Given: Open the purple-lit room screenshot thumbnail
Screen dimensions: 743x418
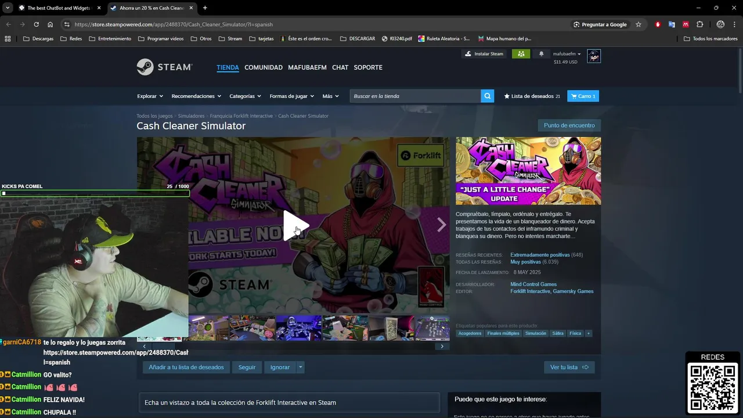Looking at the screenshot, I should [298, 328].
